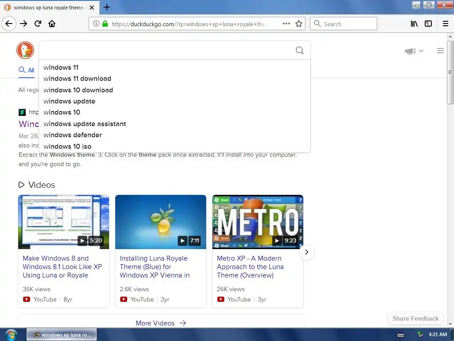Click the scrollbar up arrow
The image size is (454, 341).
[x=450, y=36]
